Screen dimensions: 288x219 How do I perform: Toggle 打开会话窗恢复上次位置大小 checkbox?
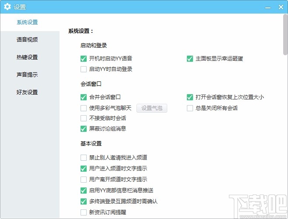coord(190,97)
